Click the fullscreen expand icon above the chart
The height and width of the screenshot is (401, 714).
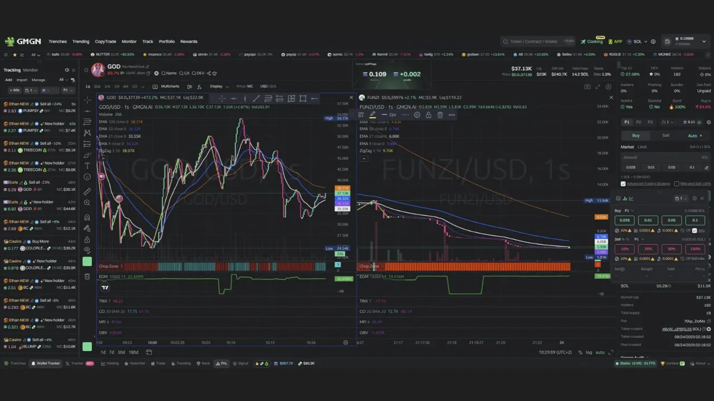(598, 86)
